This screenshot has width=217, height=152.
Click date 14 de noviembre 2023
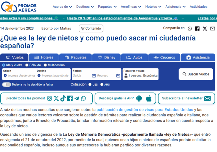tap(17, 28)
